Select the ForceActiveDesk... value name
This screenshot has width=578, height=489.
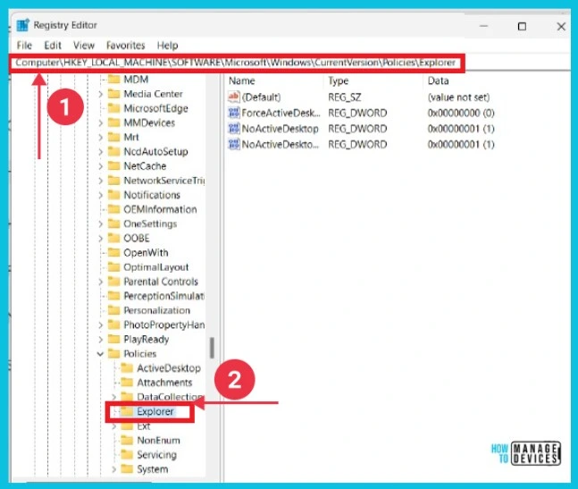point(281,113)
